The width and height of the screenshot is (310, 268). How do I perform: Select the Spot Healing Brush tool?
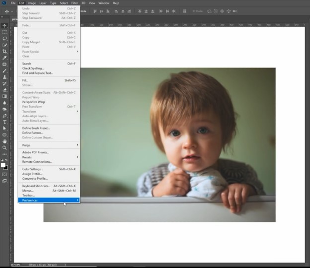point(4,64)
